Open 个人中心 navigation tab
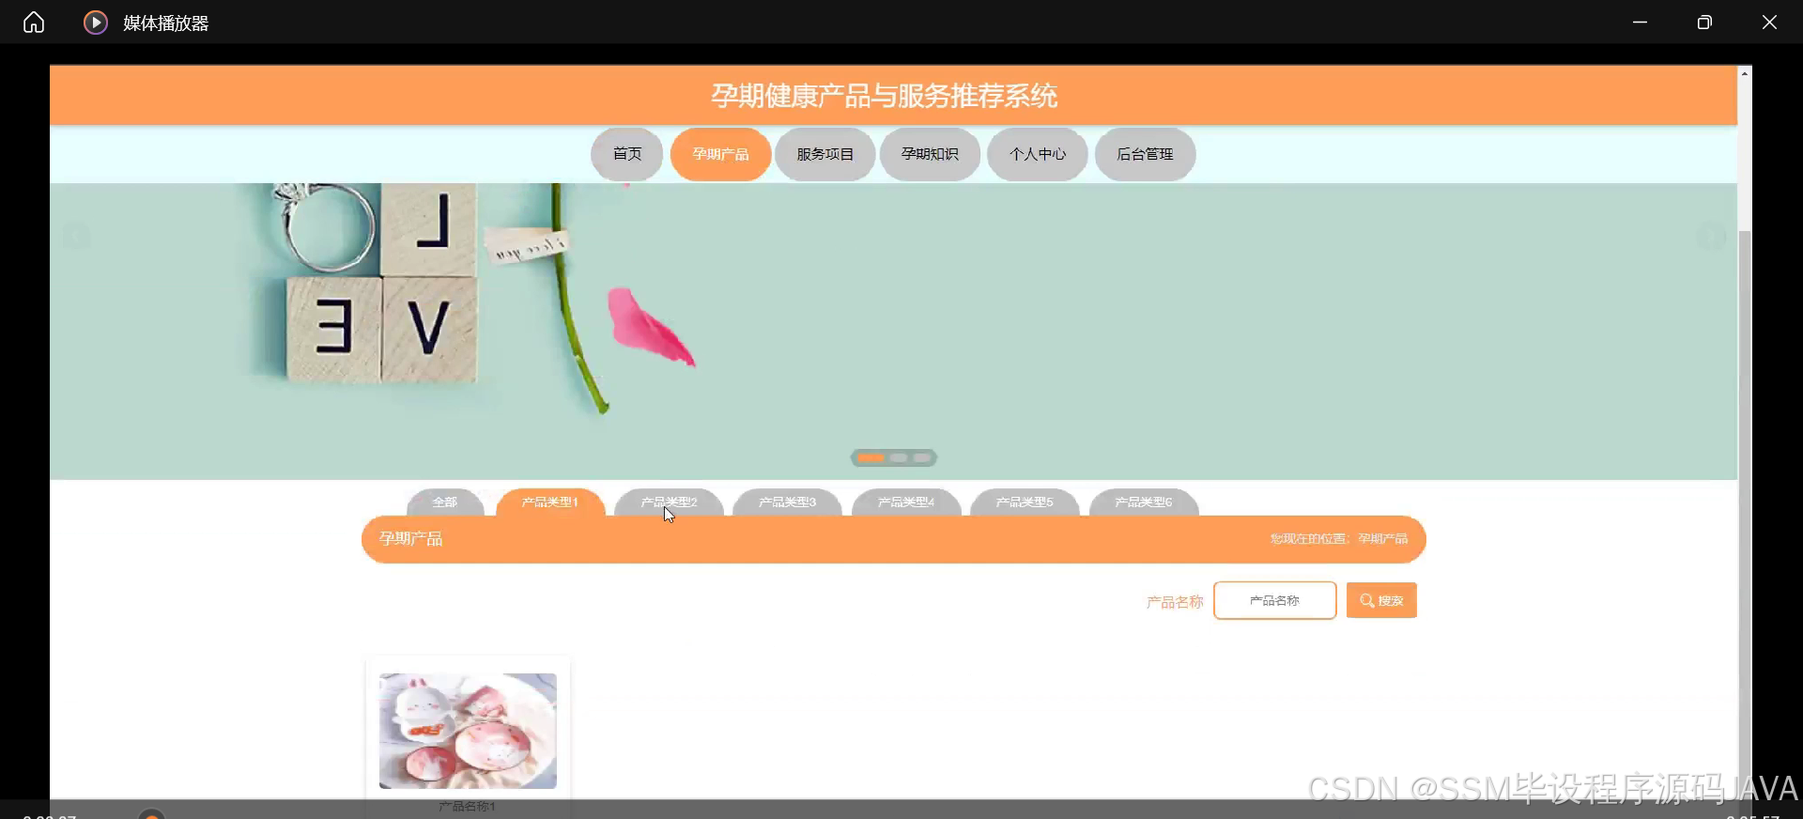Image resolution: width=1803 pixels, height=819 pixels. click(x=1038, y=154)
